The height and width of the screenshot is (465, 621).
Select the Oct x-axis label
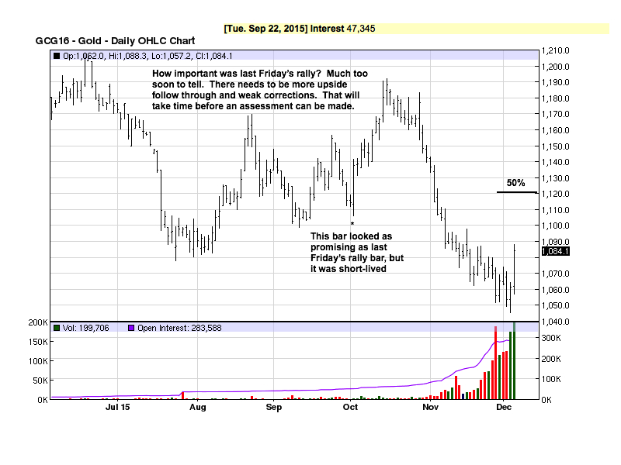(x=350, y=406)
